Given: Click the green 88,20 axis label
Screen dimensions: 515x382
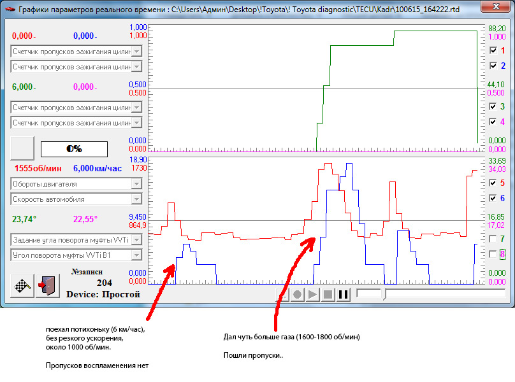Looking at the screenshot, I should [x=497, y=29].
